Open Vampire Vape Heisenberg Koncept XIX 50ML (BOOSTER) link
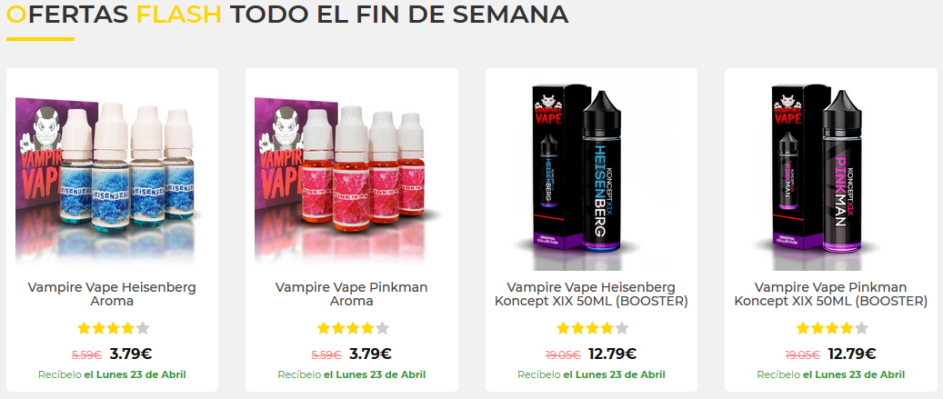This screenshot has width=943, height=399. pyautogui.click(x=591, y=294)
